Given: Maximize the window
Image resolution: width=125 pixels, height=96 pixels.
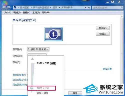Looking at the screenshot, I should click(112, 2).
